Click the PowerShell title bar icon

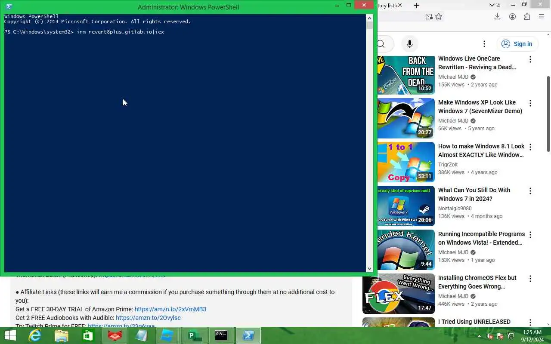[x=9, y=6]
